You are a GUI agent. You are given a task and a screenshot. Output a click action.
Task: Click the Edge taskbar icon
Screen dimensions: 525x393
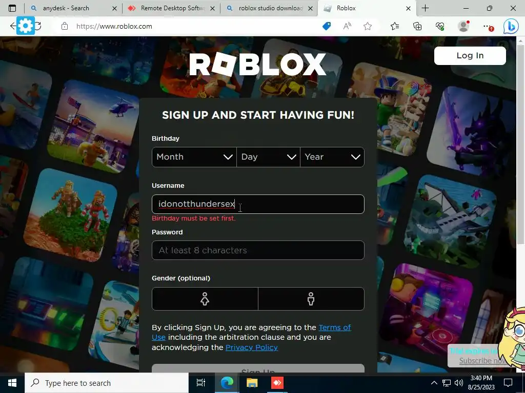(x=227, y=383)
